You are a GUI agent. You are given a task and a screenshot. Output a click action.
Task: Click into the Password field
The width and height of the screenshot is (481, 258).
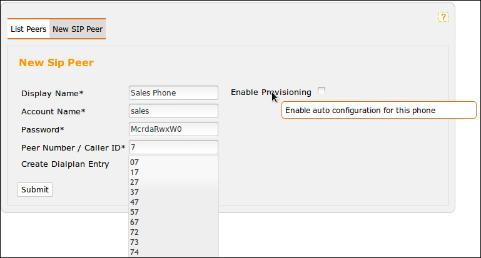tap(173, 129)
